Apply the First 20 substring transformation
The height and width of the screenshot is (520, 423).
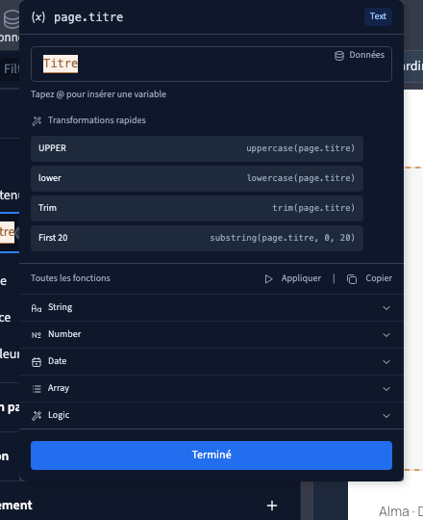[197, 238]
